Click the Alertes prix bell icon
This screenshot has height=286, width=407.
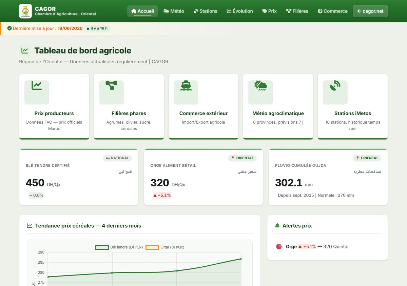(x=277, y=226)
